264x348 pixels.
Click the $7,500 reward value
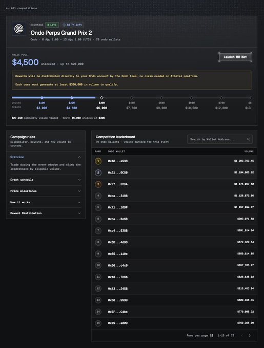coord(132,108)
